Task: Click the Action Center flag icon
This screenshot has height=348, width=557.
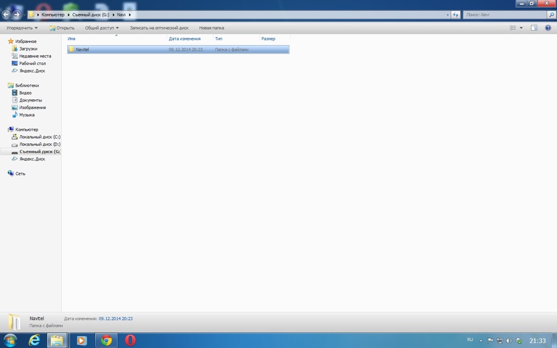Action: (490, 340)
